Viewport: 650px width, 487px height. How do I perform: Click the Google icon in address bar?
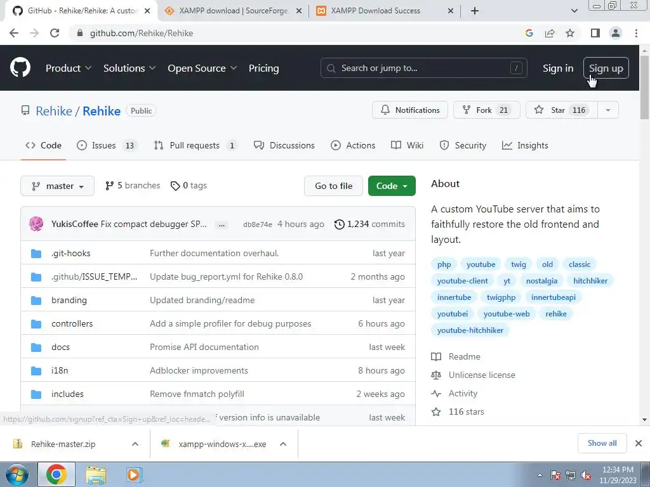point(529,33)
